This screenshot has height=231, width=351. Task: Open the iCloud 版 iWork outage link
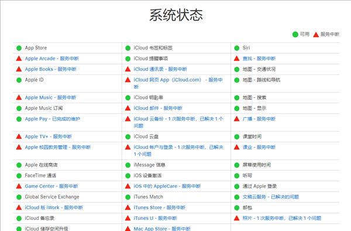pos(54,208)
